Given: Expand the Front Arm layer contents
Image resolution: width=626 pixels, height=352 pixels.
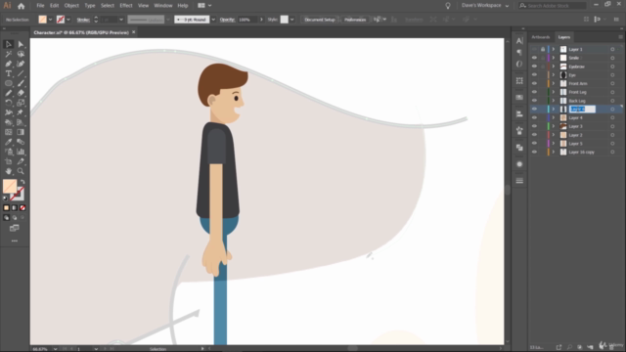Looking at the screenshot, I should (554, 83).
